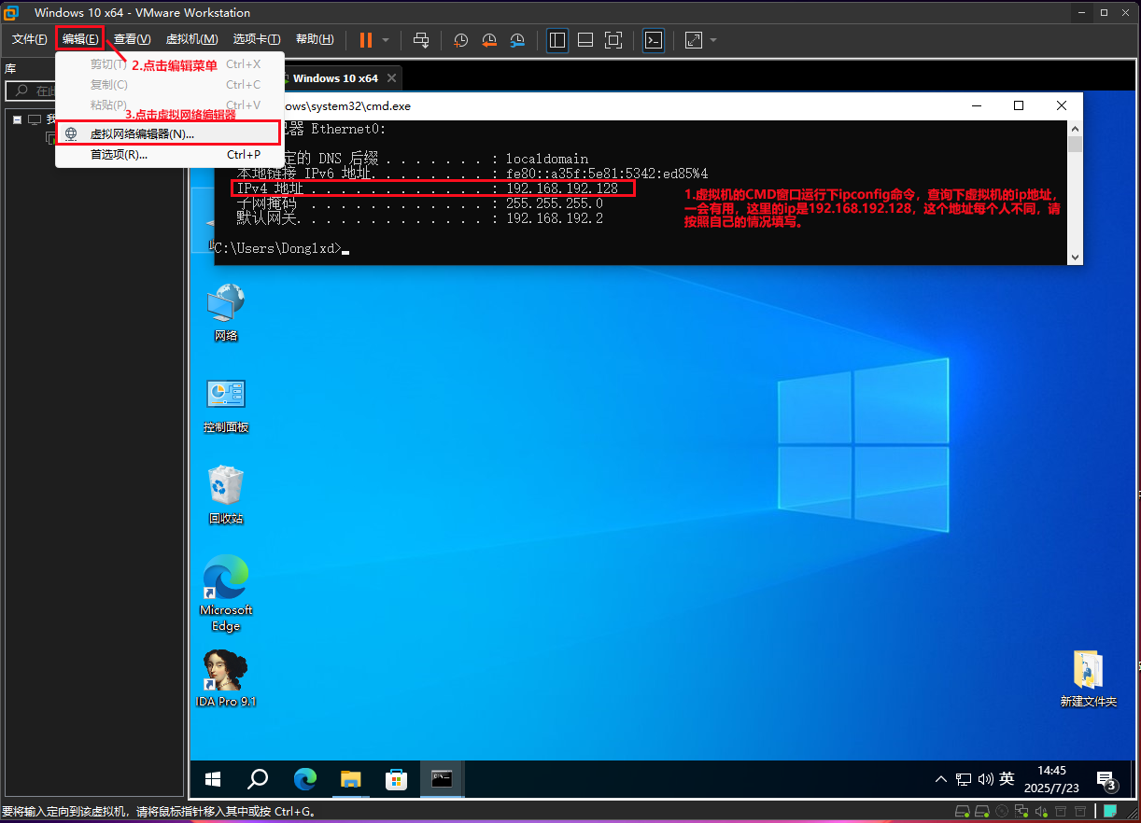Open the 虚拟机(M) menu
This screenshot has height=823, width=1141.
191,39
